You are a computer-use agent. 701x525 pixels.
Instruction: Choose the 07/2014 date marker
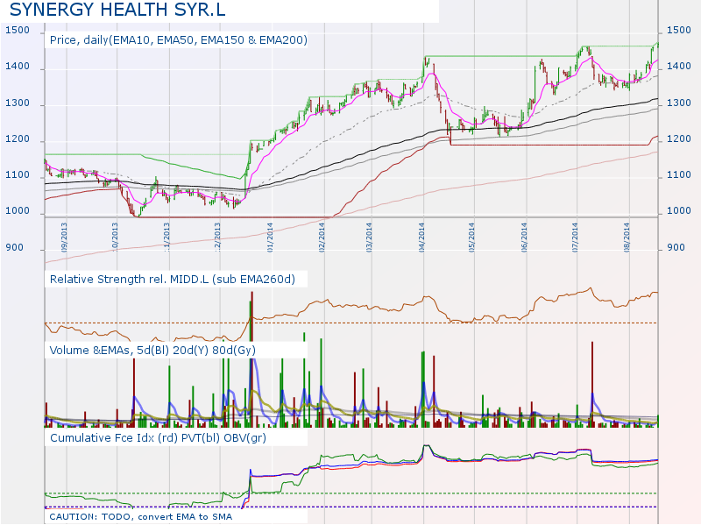coord(575,237)
